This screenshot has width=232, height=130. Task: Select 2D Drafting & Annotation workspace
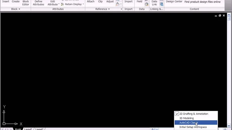tap(196, 114)
